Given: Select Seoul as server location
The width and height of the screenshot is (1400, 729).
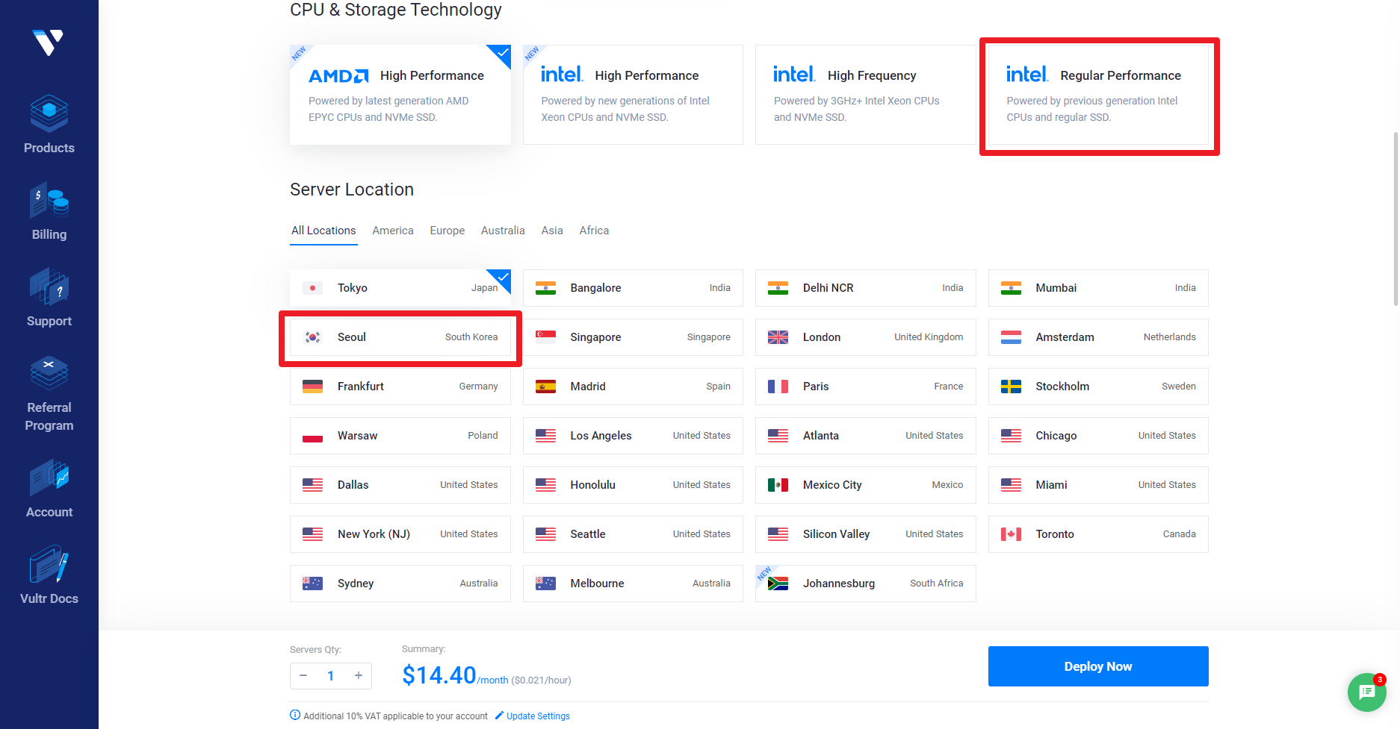Looking at the screenshot, I should tap(400, 337).
